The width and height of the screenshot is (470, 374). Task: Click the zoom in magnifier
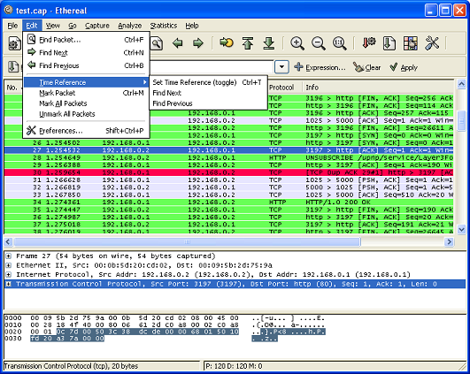pos(297,43)
